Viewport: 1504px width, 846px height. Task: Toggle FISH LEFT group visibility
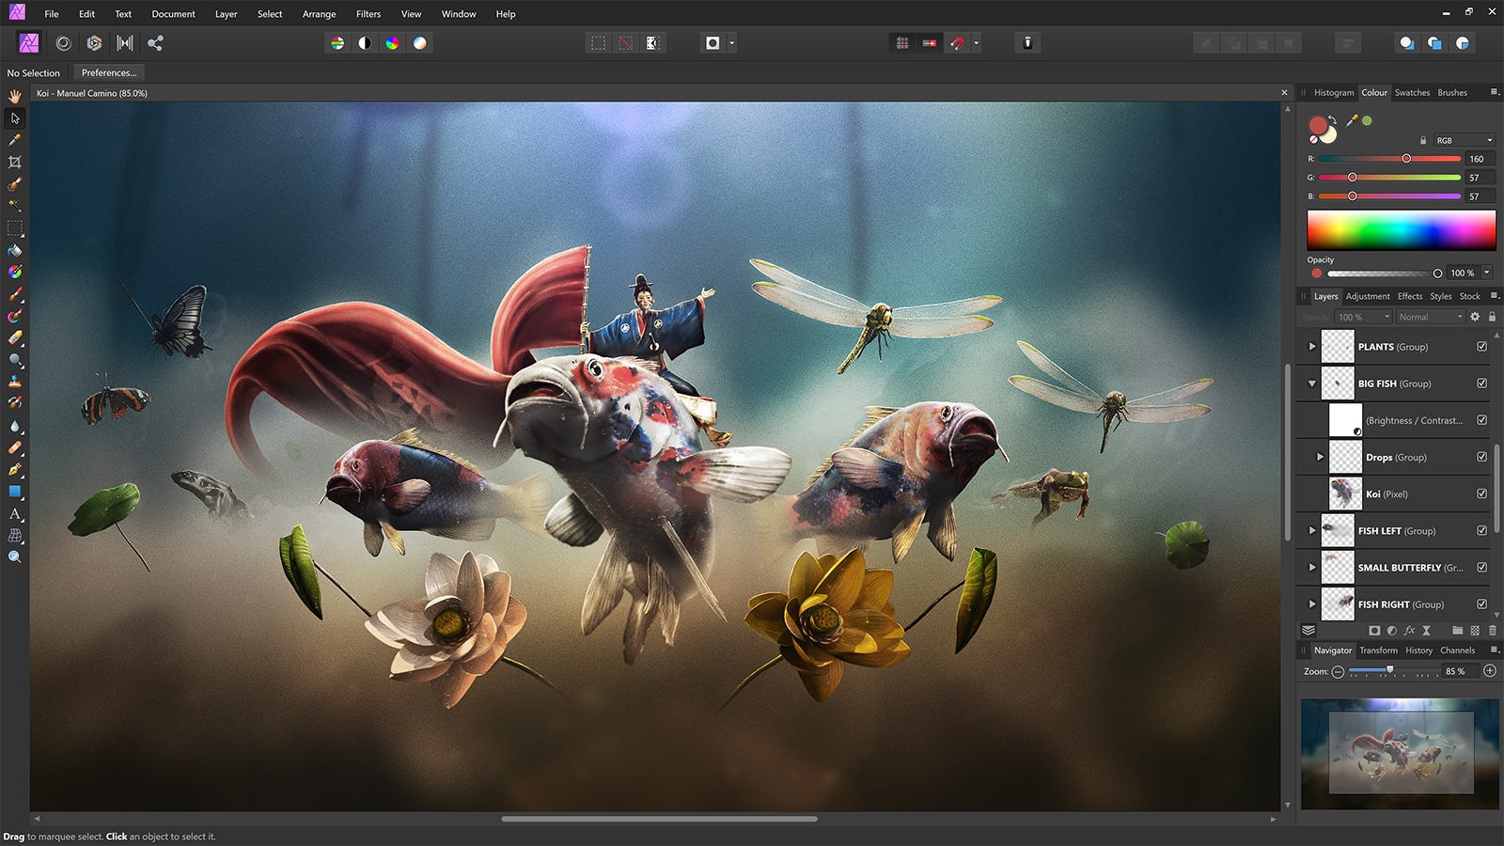coord(1482,530)
